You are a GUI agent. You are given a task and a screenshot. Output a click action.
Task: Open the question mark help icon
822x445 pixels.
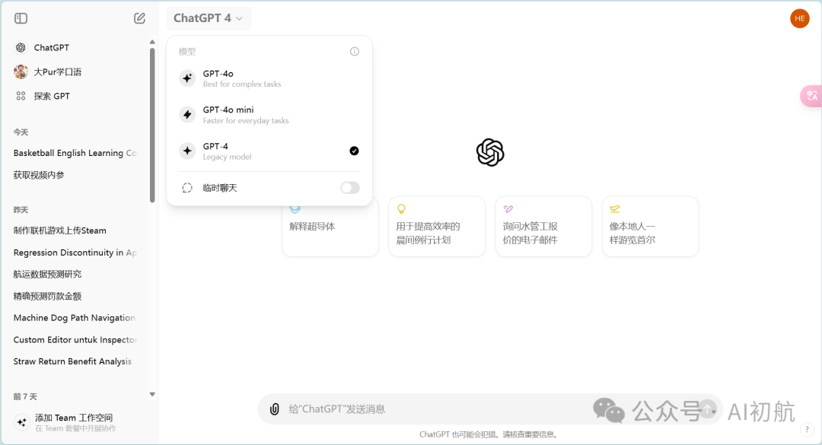pos(807,430)
